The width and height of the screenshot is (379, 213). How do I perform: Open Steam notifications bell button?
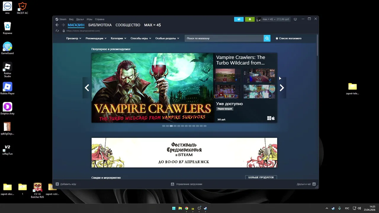tap(250, 19)
